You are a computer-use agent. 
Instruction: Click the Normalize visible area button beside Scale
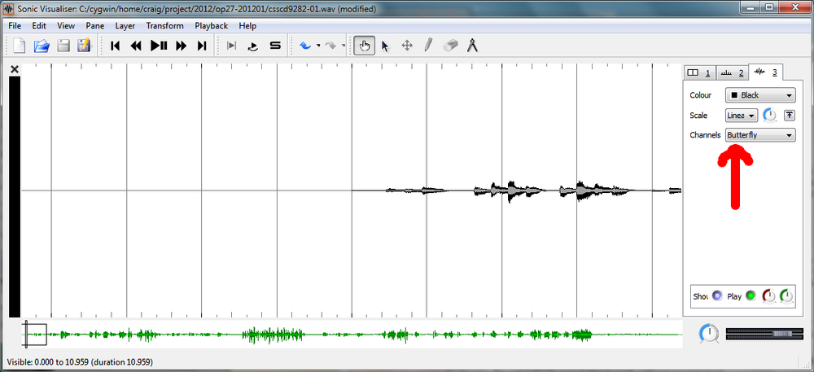(789, 116)
